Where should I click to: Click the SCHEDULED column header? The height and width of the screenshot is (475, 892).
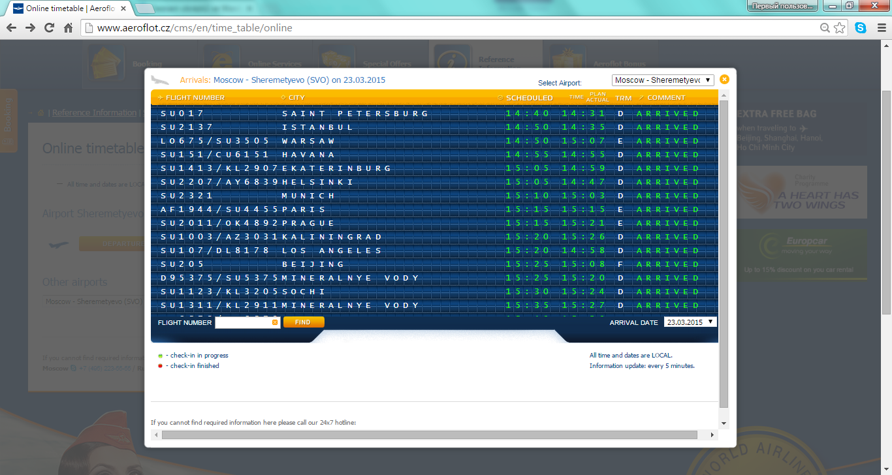[x=529, y=98]
